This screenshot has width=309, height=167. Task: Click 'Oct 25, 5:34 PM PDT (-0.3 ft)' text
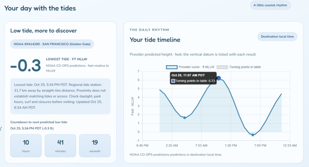click(x=32, y=128)
